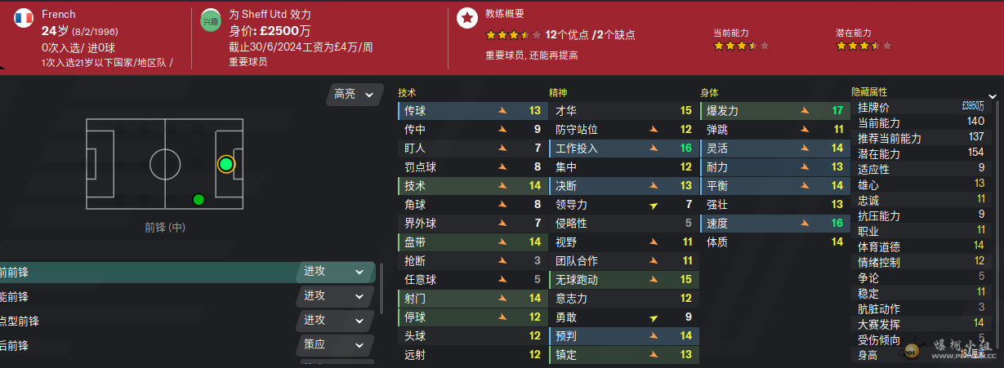Select the 点型前锋 role row
1004x368 pixels.
[147, 321]
